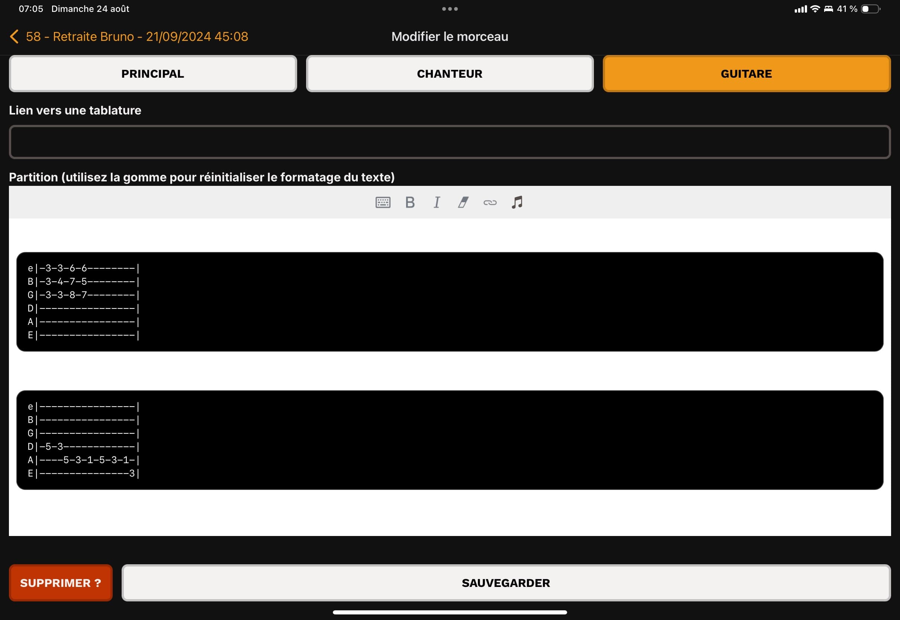Tap the keyboard icon in editor toolbar
The height and width of the screenshot is (620, 900).
click(383, 203)
